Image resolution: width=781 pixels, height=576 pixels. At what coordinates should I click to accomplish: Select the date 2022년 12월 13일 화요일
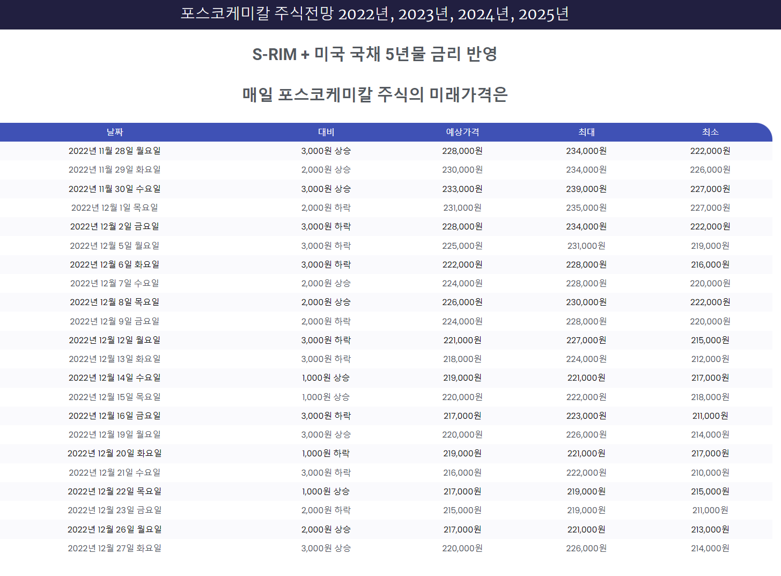pyautogui.click(x=115, y=359)
